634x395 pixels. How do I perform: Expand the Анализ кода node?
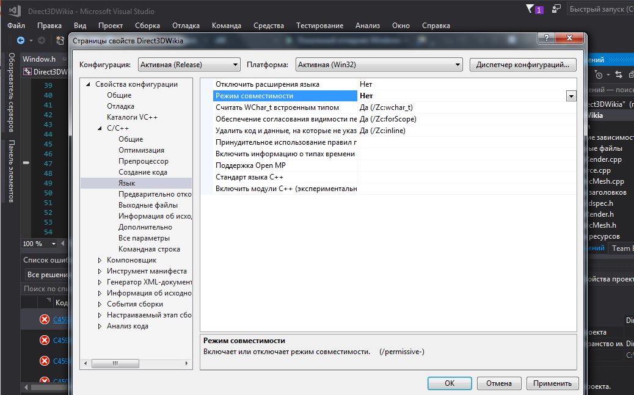pos(100,326)
